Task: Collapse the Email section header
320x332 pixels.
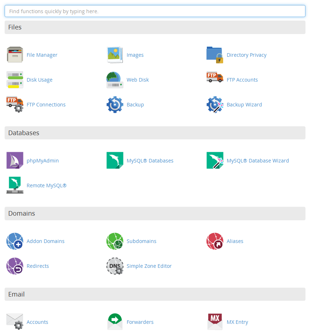Action: click(x=155, y=294)
